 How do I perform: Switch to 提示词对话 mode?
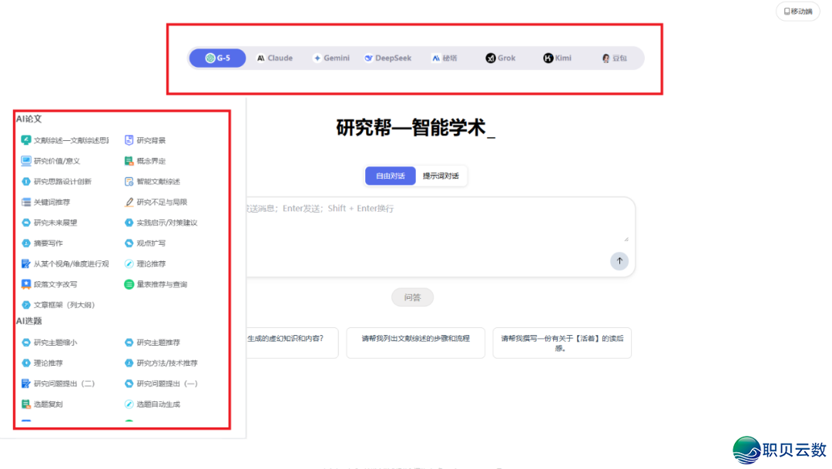click(x=441, y=176)
